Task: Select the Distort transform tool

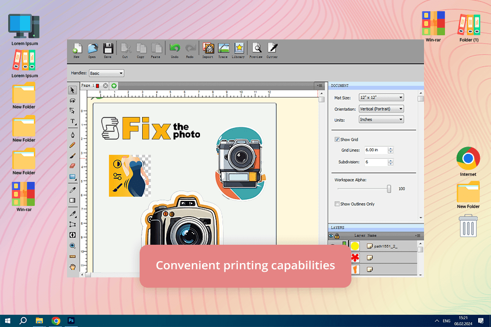Action: coord(72,224)
